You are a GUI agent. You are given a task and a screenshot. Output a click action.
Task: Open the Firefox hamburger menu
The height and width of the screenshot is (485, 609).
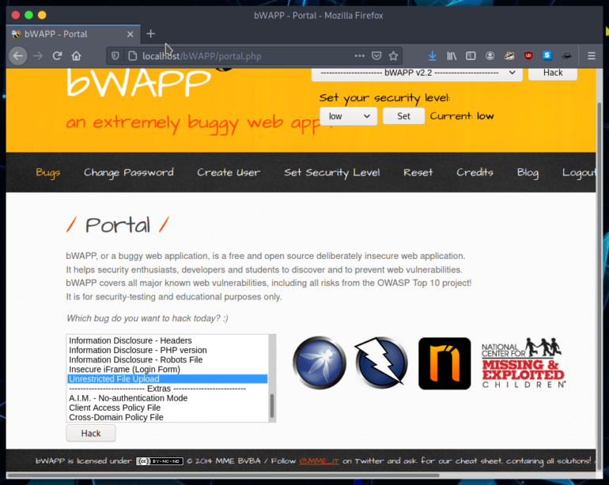(x=591, y=56)
